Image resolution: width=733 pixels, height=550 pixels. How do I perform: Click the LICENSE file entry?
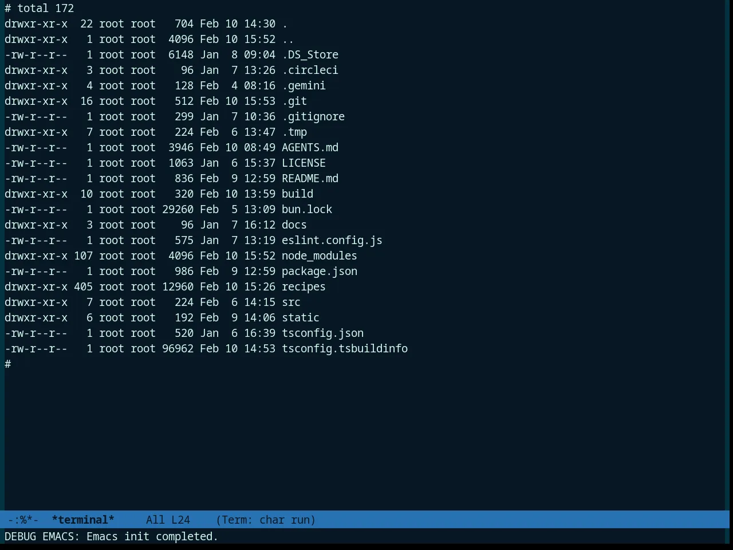304,163
